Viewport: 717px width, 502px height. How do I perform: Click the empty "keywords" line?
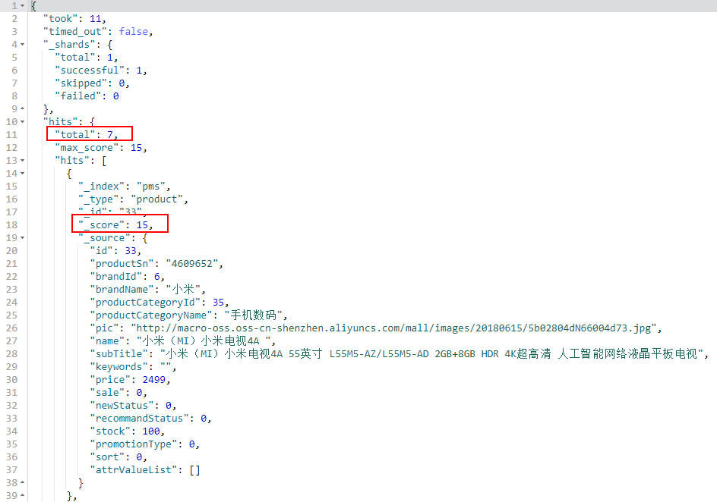(x=133, y=367)
